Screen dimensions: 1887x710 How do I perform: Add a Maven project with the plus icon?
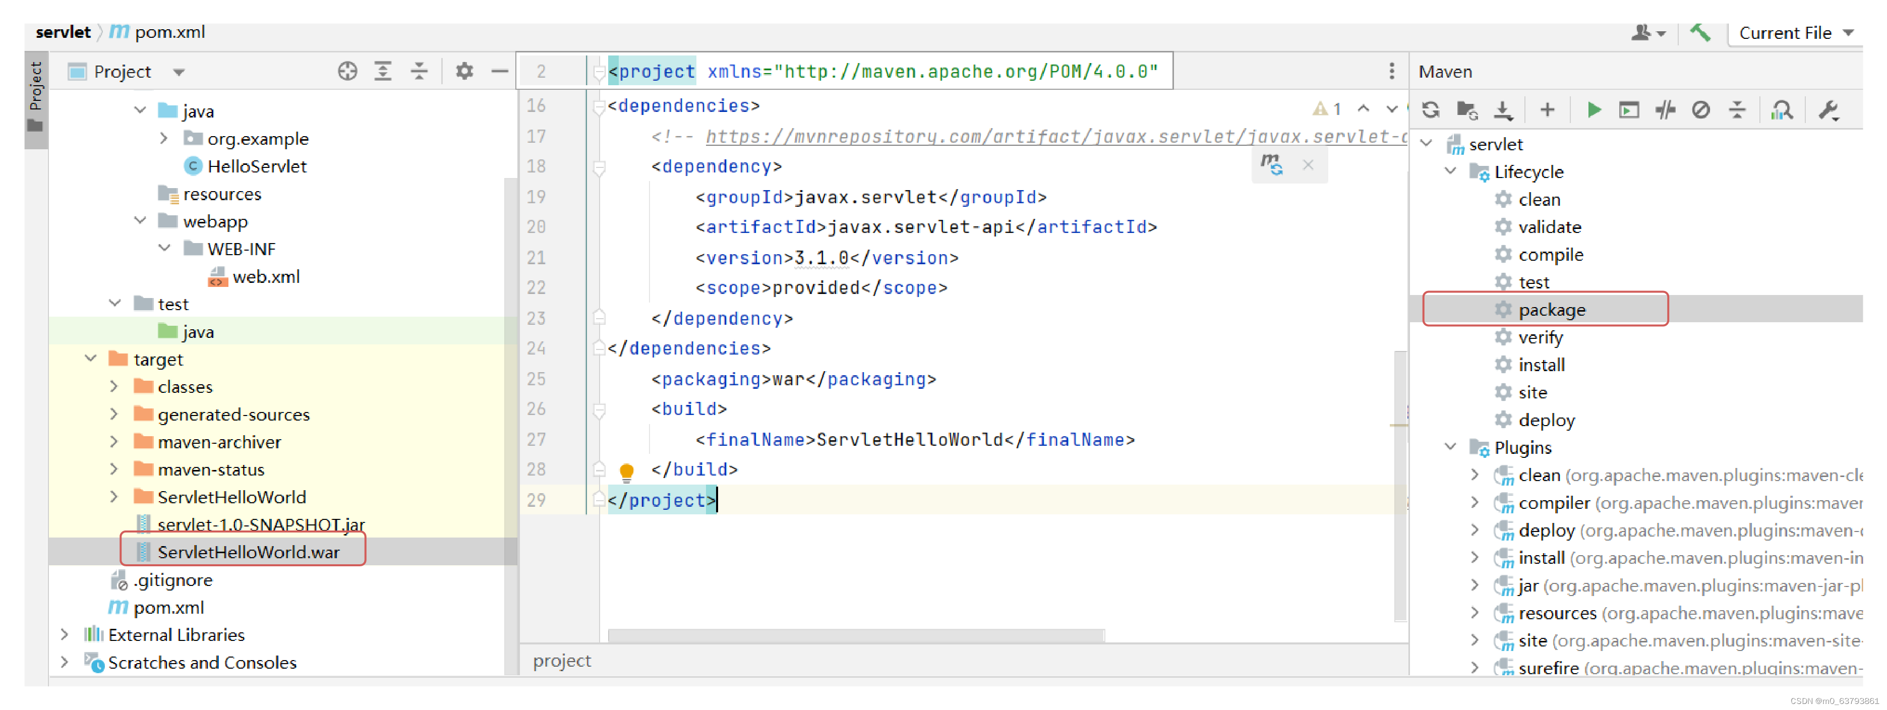coord(1547,110)
